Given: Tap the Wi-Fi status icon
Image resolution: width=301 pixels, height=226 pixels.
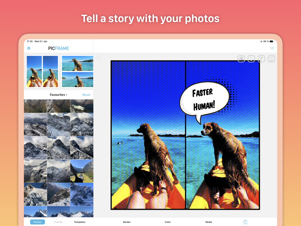Looking at the screenshot, I should point(261,41).
